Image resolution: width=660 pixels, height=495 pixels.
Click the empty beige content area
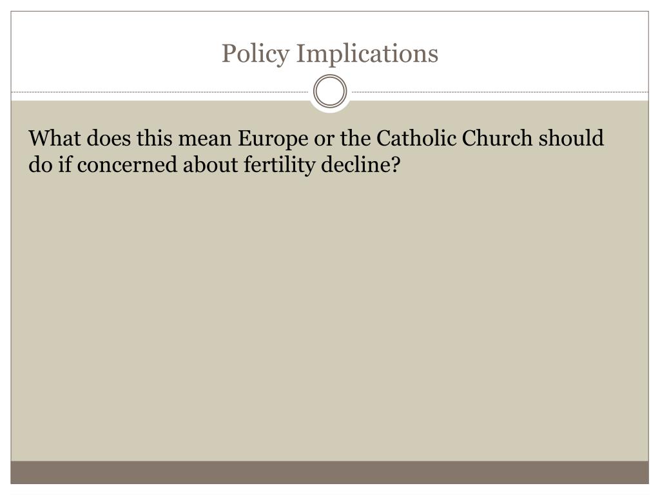pyautogui.click(x=329, y=320)
